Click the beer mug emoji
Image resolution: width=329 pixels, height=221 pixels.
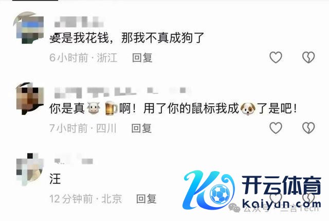111,109
